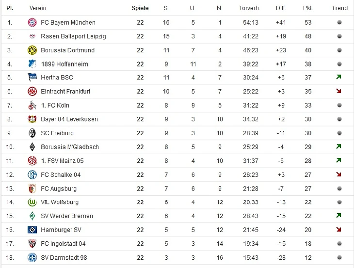354x268 pixels.
Task: Click the FC Bayern München club logo
Action: click(x=32, y=22)
